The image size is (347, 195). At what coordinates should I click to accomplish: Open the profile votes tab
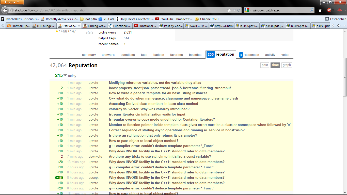click(285, 55)
